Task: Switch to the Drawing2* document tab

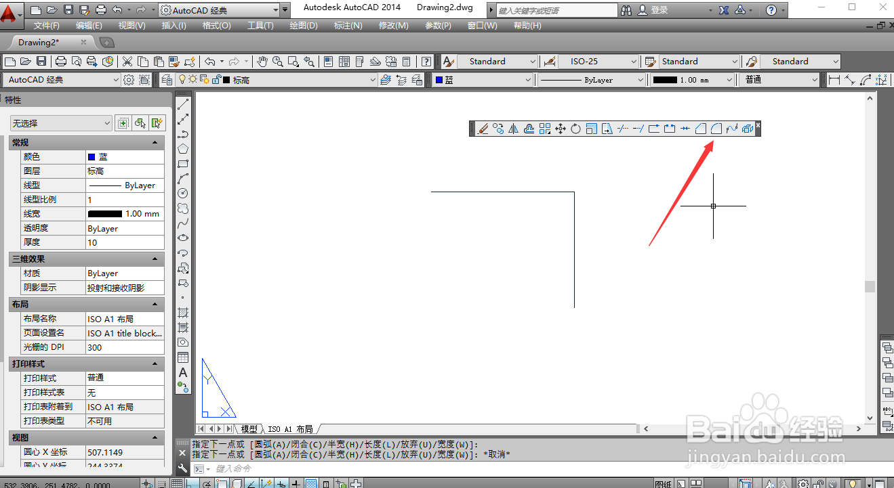Action: click(48, 42)
